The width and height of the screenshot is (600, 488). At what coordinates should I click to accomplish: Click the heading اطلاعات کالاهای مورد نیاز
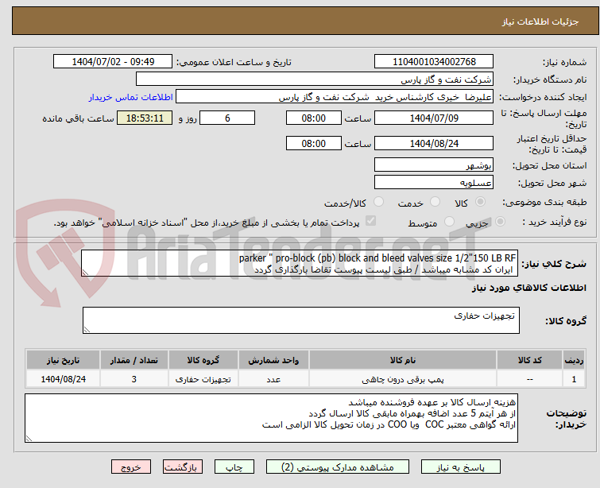click(528, 288)
